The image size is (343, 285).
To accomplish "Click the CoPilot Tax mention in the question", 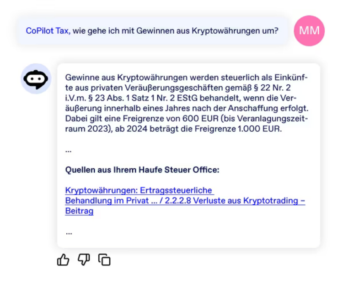I will point(48,31).
